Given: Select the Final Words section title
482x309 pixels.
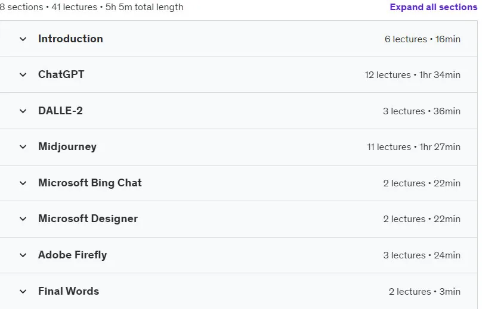Looking at the screenshot, I should click(x=69, y=291).
